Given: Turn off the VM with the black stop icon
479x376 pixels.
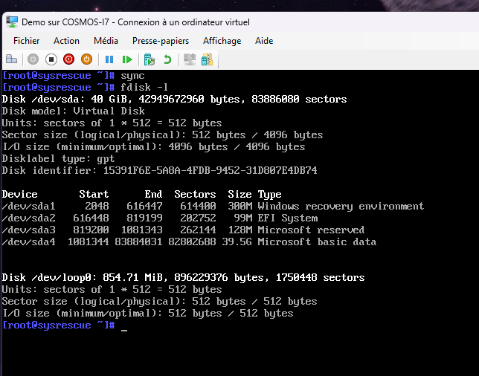Looking at the screenshot, I should pyautogui.click(x=51, y=59).
